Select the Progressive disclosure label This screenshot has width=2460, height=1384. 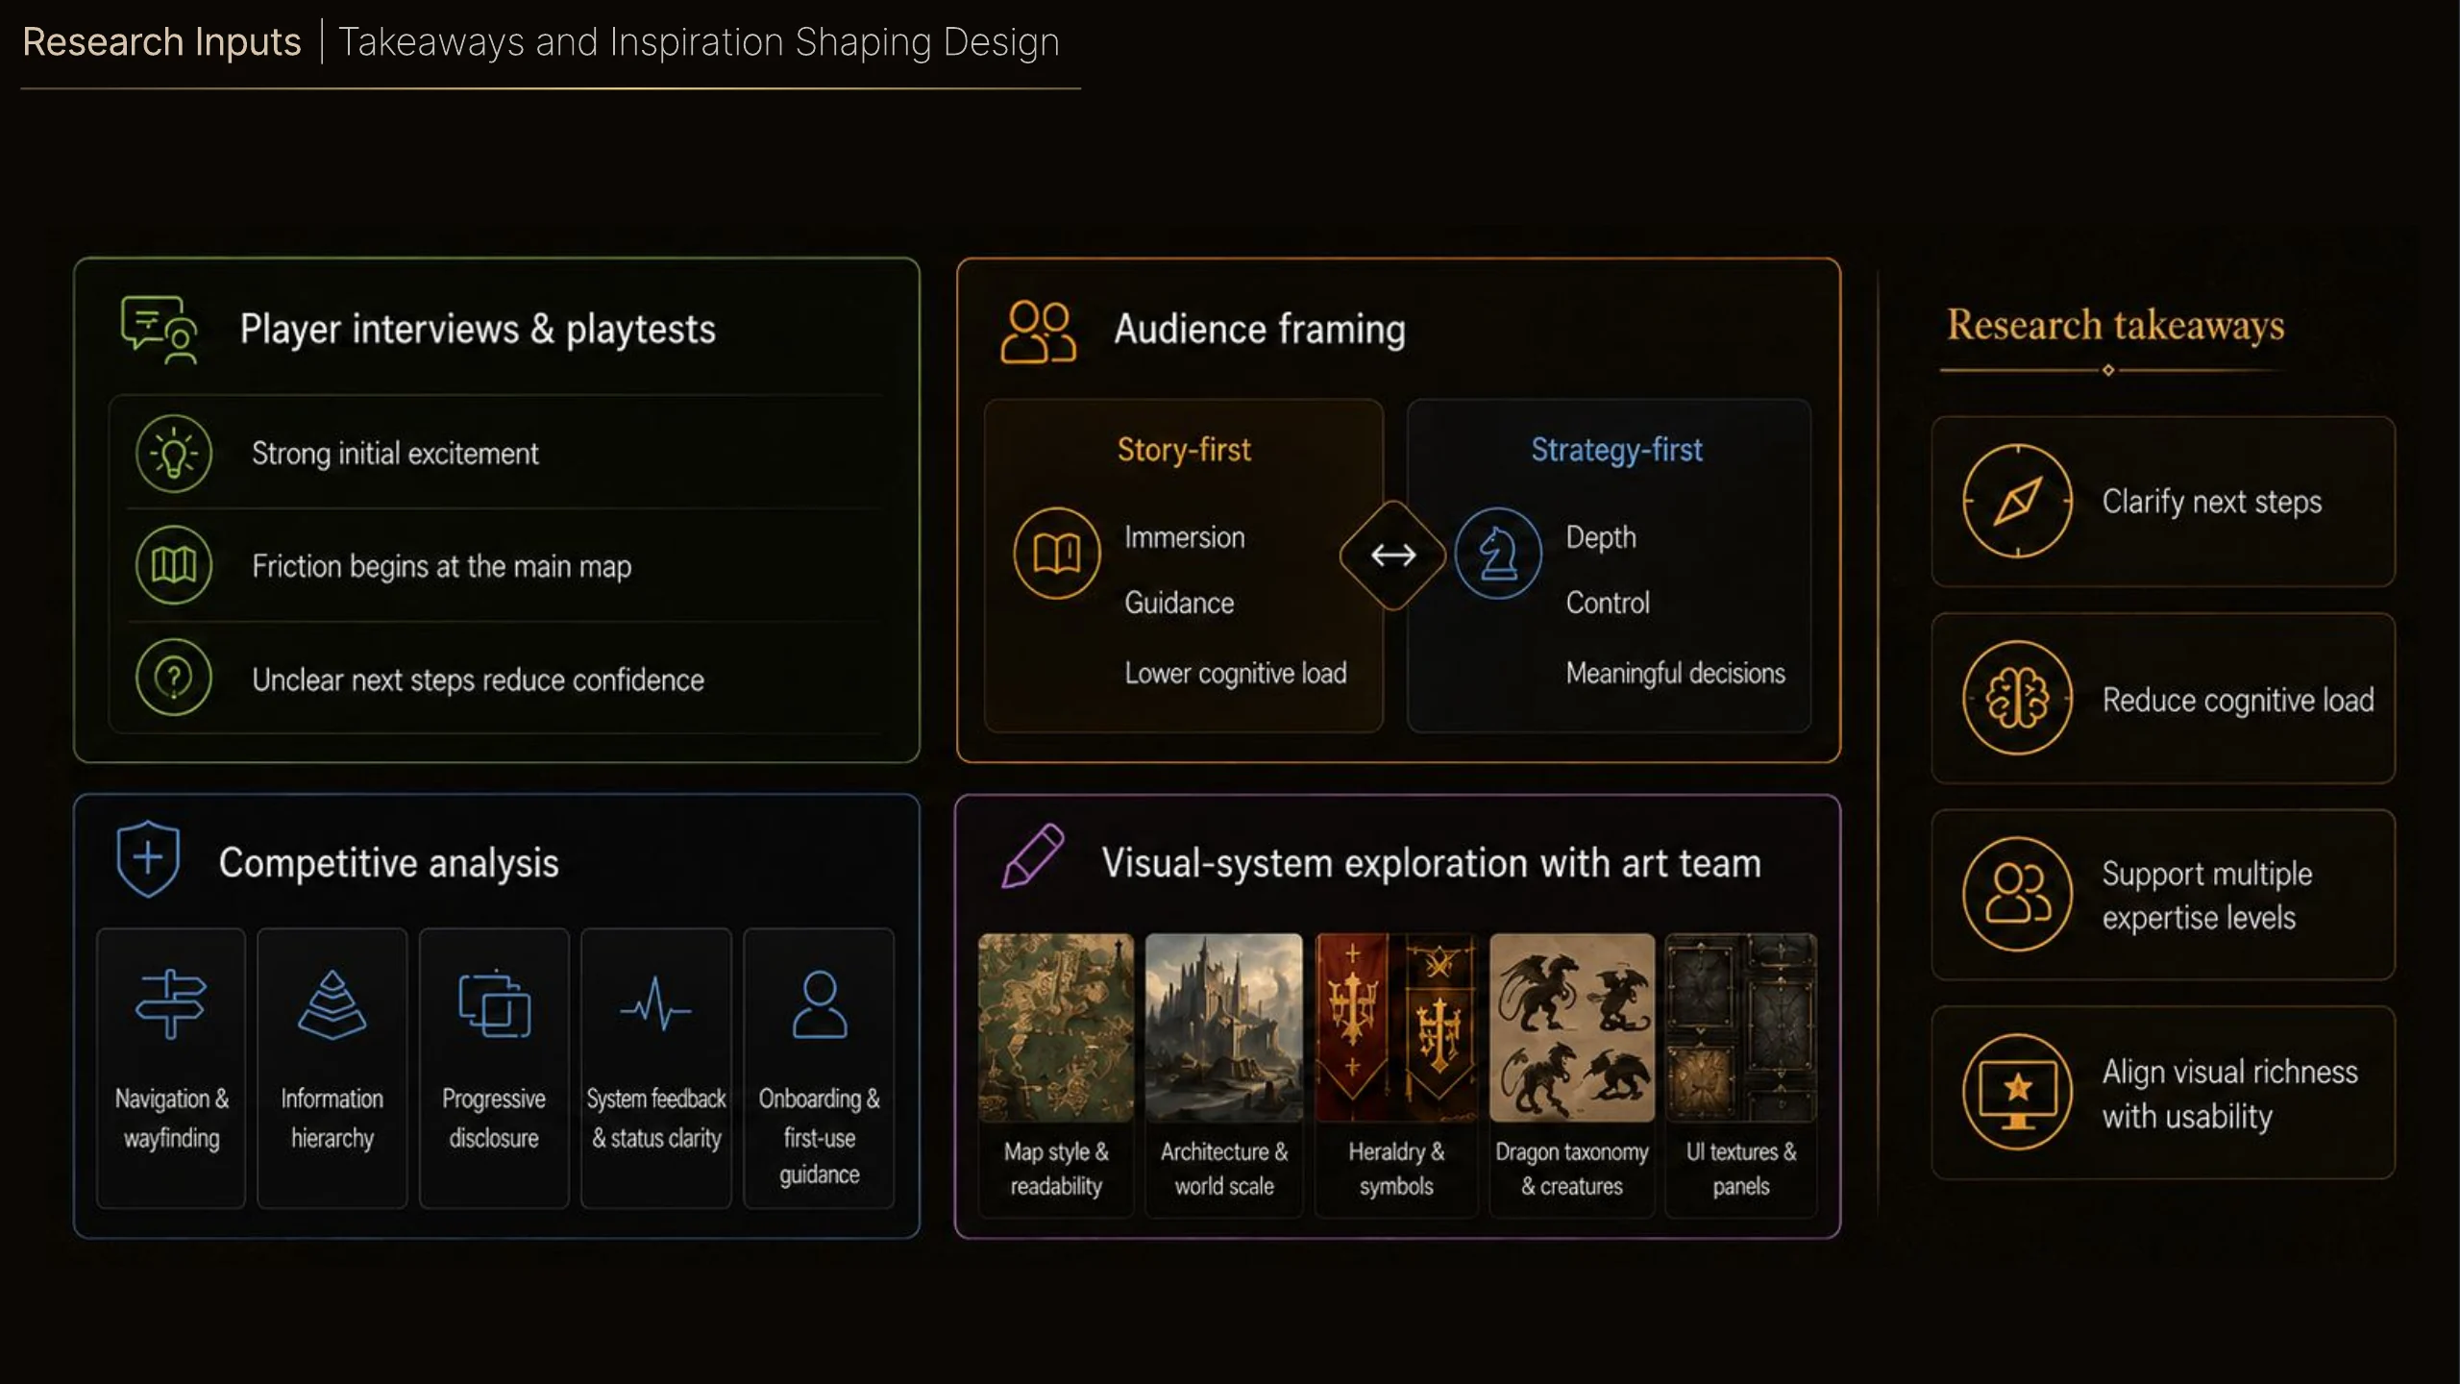(x=494, y=1118)
